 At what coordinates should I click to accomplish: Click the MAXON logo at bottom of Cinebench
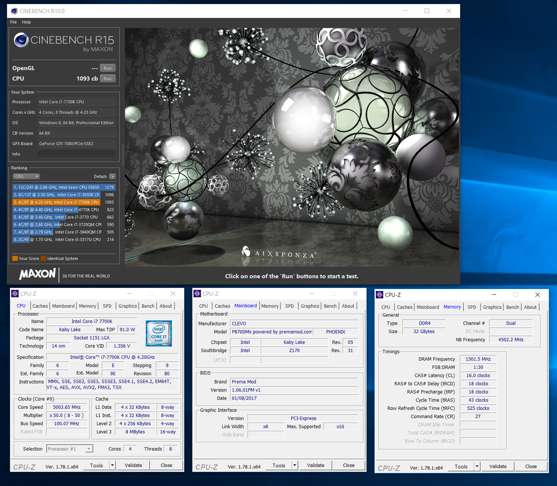point(37,274)
